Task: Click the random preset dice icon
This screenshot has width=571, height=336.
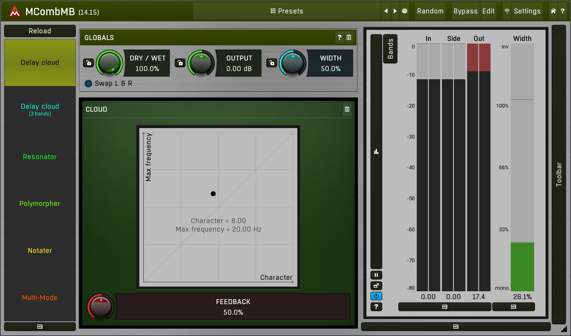Action: [x=404, y=11]
